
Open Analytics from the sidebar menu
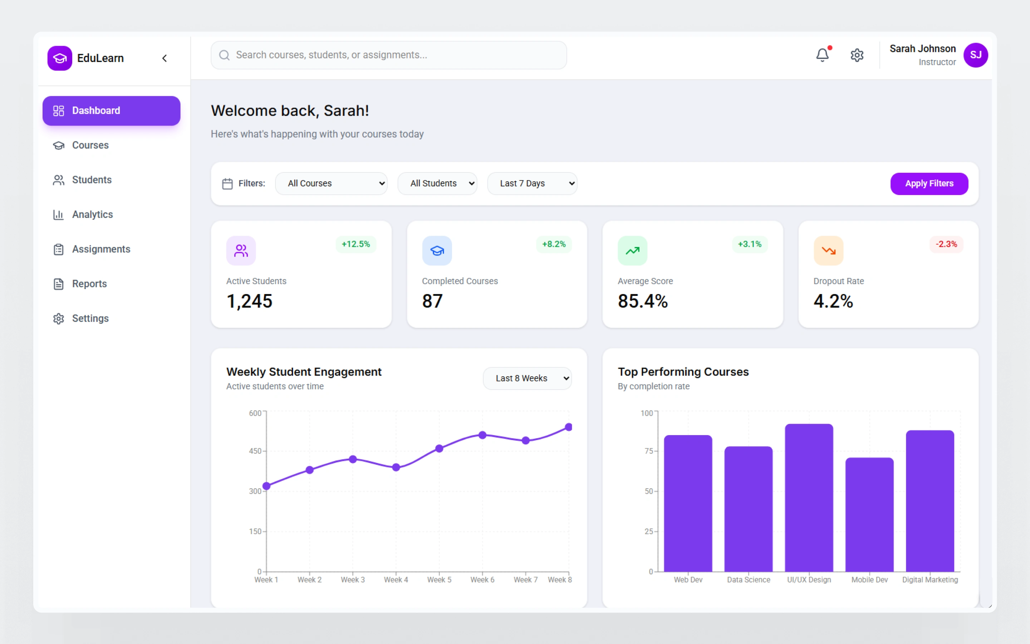[x=92, y=214]
